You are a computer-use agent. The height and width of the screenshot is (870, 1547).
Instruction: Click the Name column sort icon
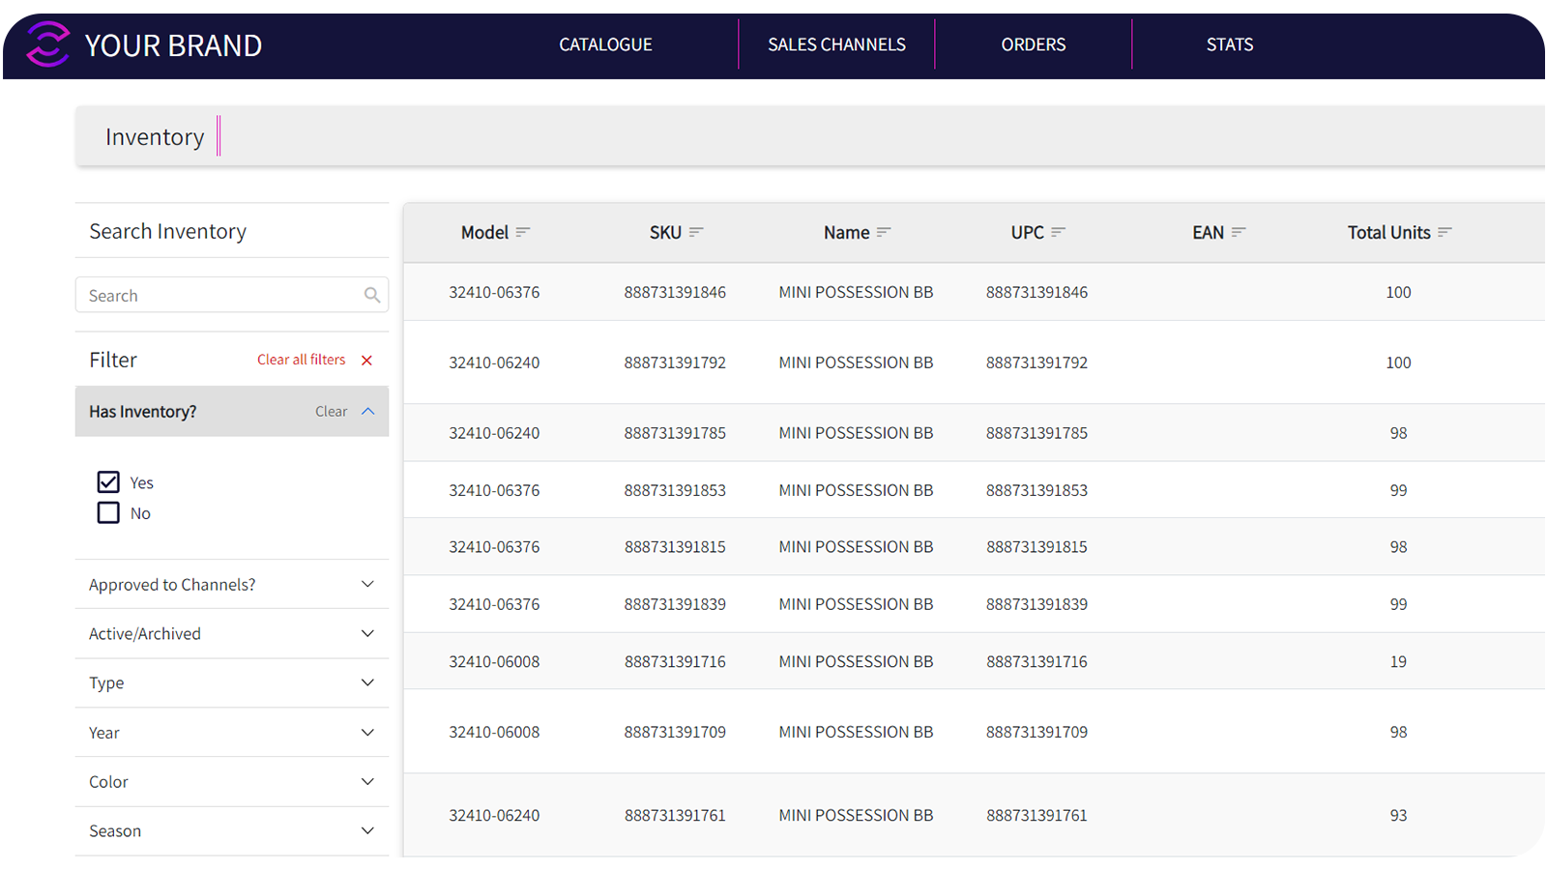point(884,232)
